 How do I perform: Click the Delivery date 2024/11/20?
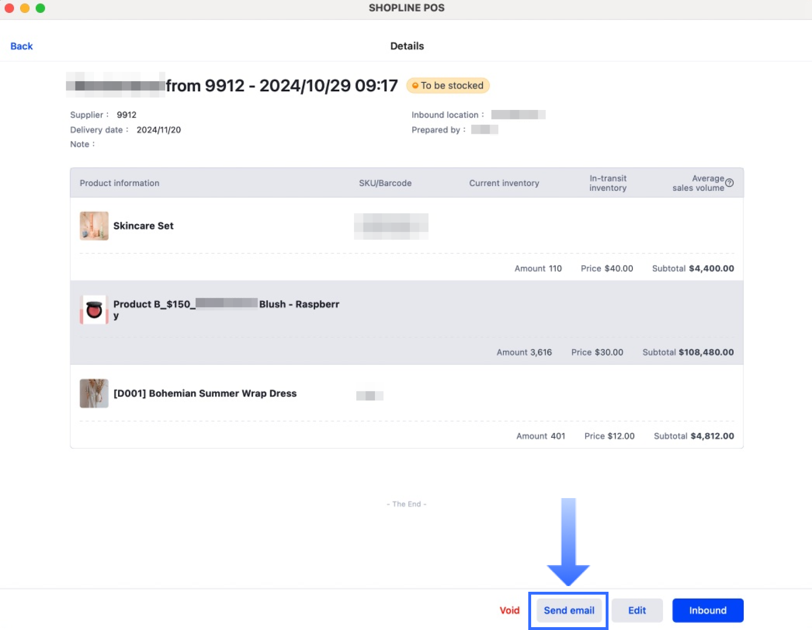point(159,130)
